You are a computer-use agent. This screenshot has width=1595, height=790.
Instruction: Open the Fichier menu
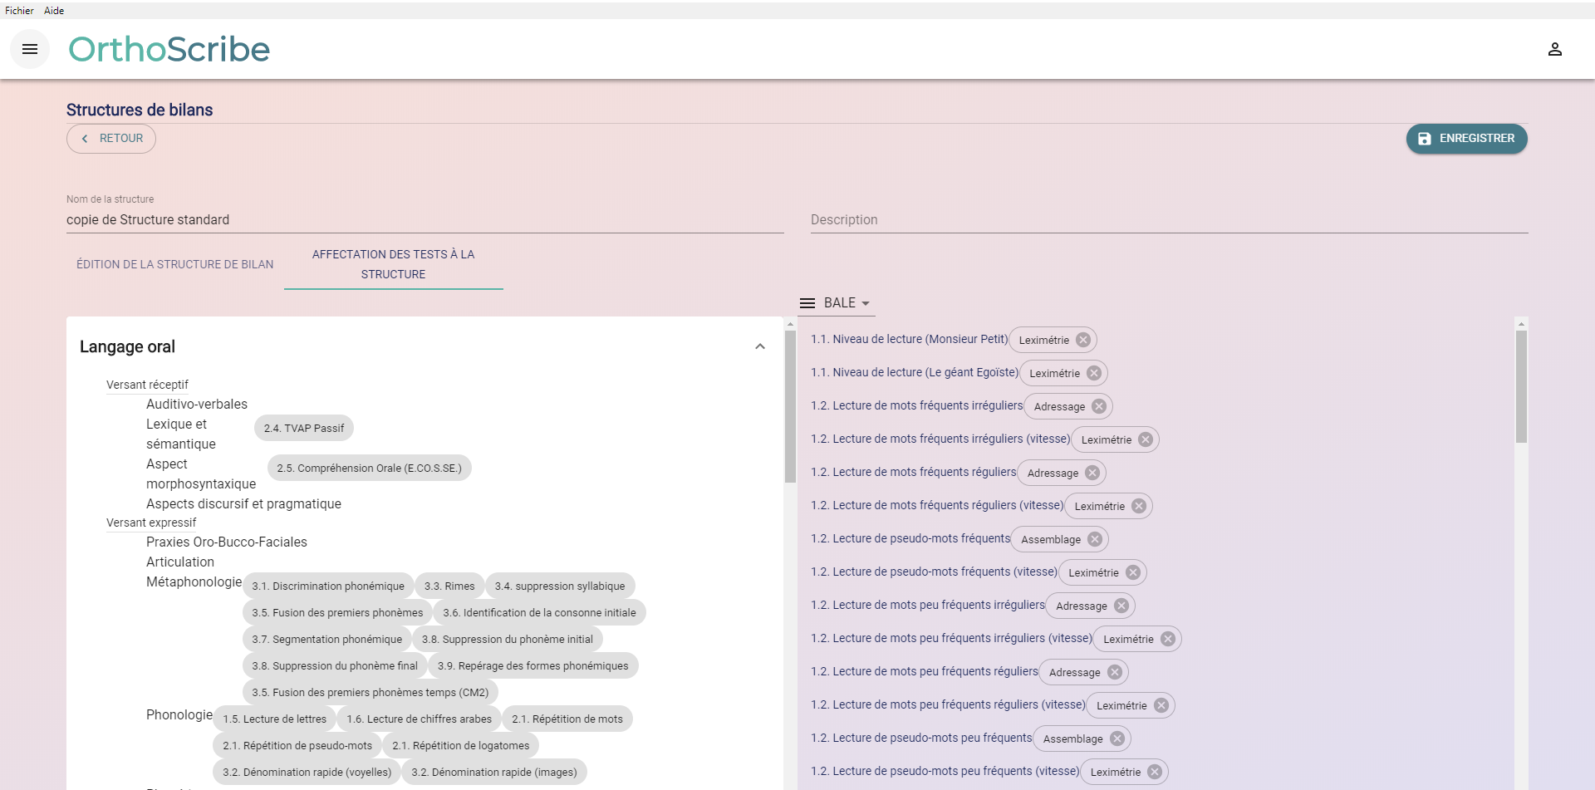pos(19,11)
